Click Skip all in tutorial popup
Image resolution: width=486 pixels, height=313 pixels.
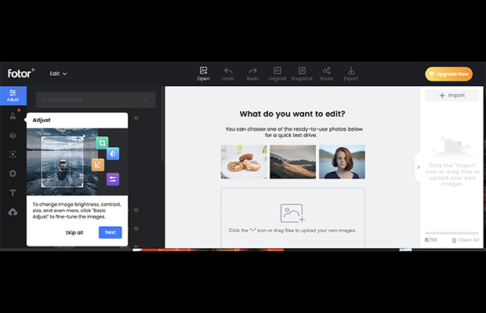coord(75,232)
